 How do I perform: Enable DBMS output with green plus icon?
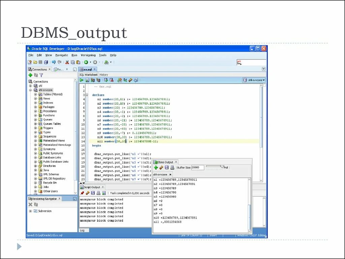pos(156,168)
